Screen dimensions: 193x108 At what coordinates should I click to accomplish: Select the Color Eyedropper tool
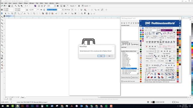click(2, 62)
